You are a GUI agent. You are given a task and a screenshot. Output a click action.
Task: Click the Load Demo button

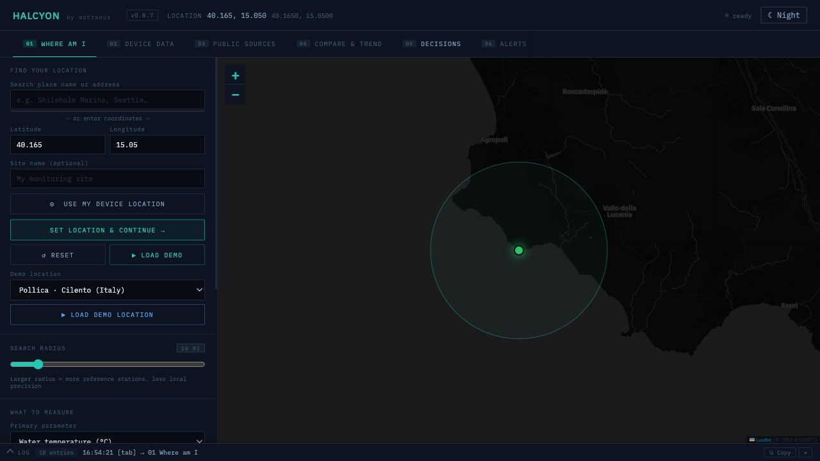click(x=157, y=255)
